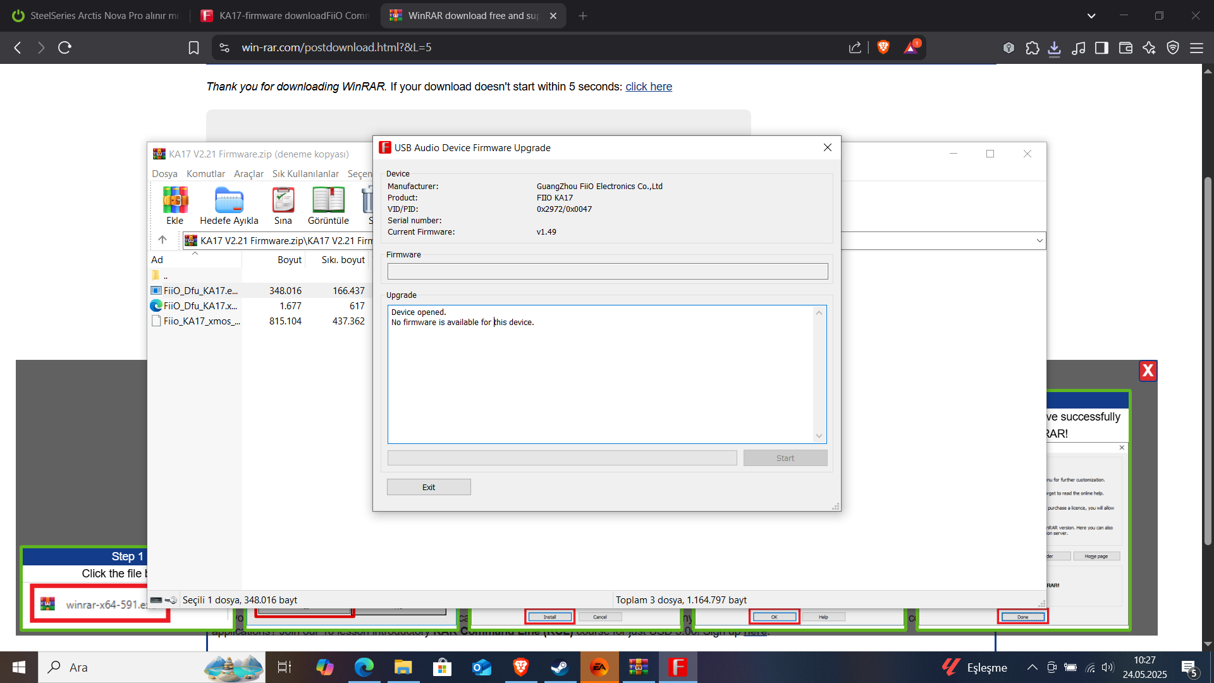Toggle browser sidebar panel button
Image resolution: width=1214 pixels, height=683 pixels.
click(1101, 48)
